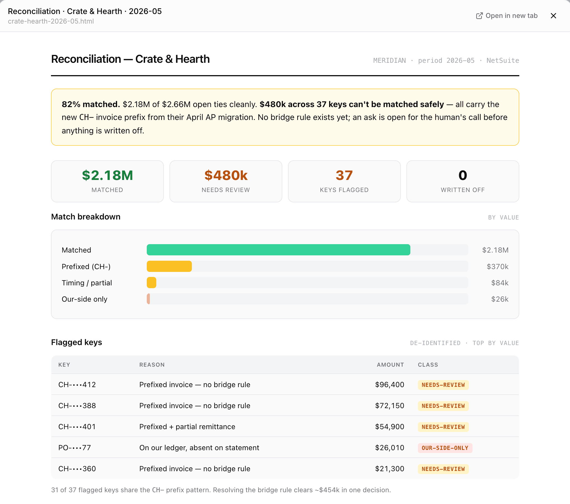Viewport: 570px width, 504px height.
Task: Click the external-link icon beside Open in new tab
Action: [479, 16]
